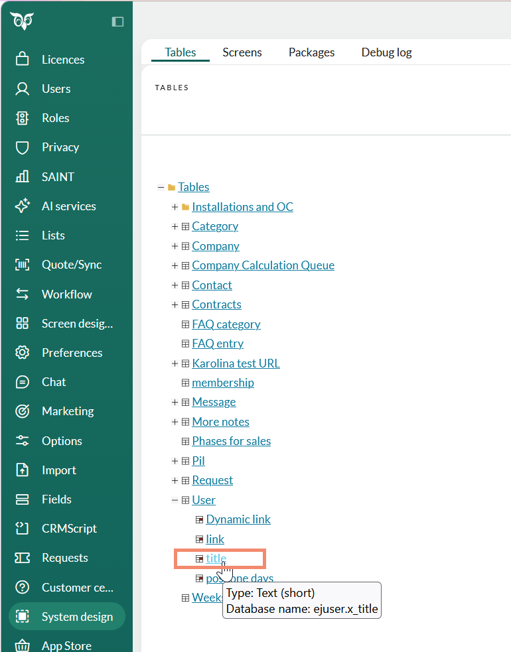Open the Debug log tab
Screen dimensions: 511x652
pos(386,52)
